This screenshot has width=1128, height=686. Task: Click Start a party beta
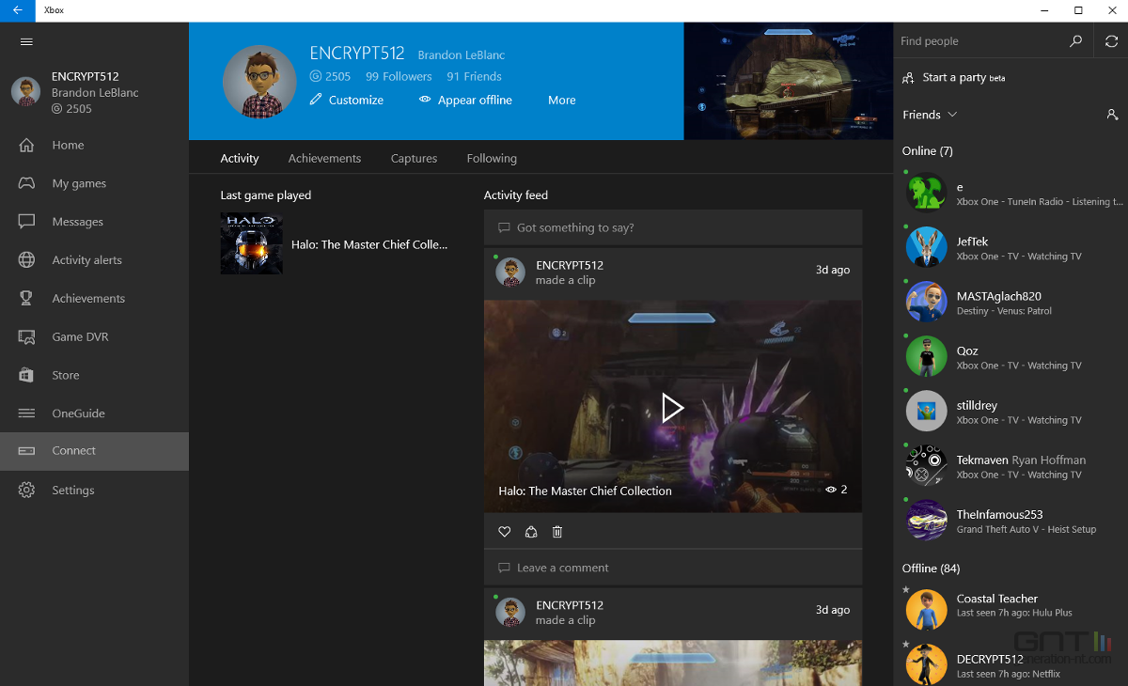[x=954, y=78]
